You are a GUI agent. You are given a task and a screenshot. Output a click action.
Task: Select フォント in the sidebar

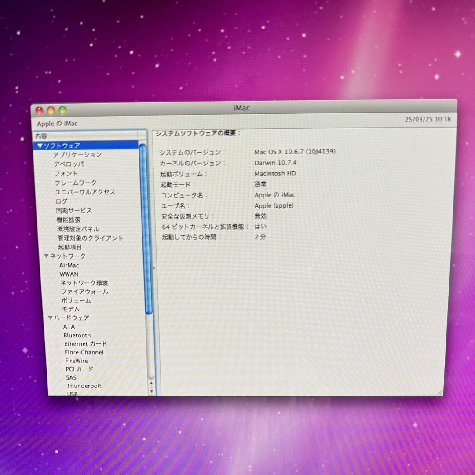pyautogui.click(x=66, y=174)
